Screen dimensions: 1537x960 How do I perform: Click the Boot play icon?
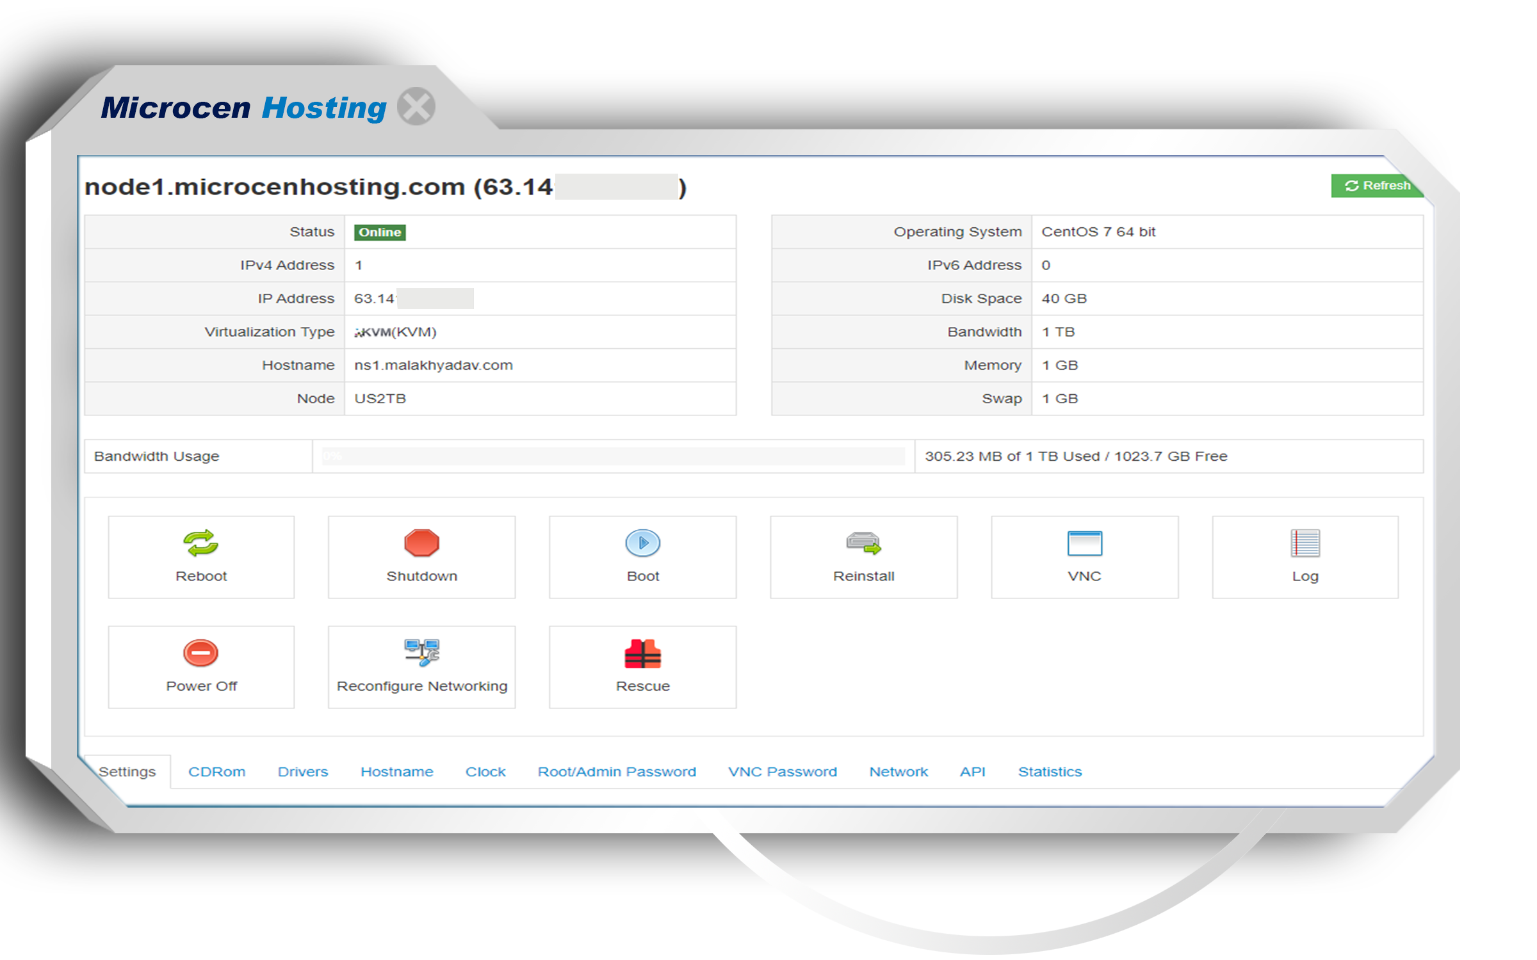642,543
